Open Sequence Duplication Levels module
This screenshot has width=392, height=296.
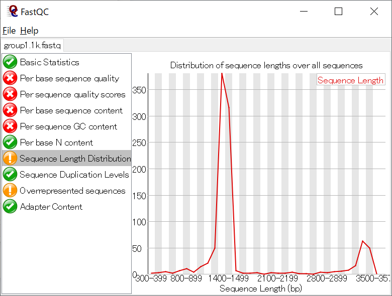tap(66, 174)
